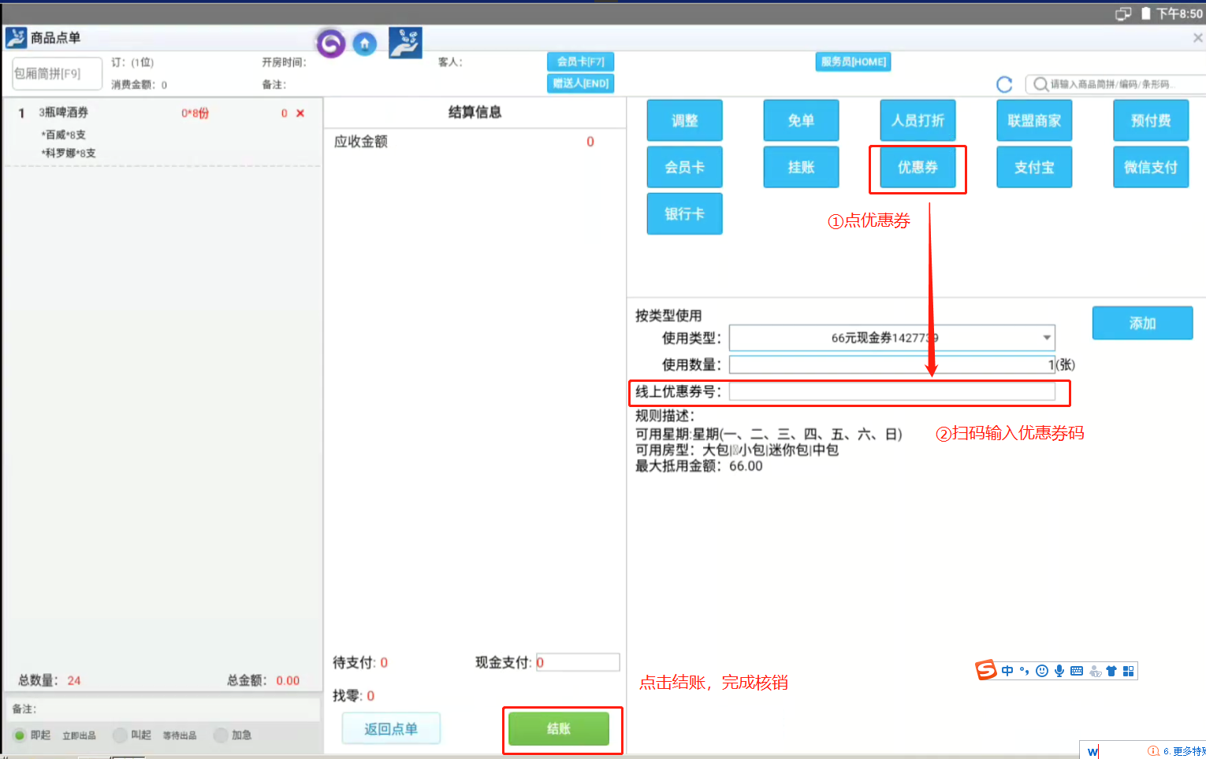Click the 使用数量 quantity field

point(891,365)
